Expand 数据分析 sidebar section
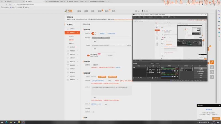The height and width of the screenshot is (124, 221). point(78,58)
